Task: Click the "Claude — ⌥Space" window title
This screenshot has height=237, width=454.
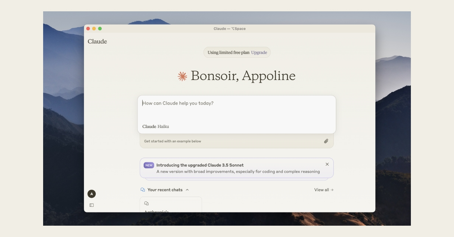Action: pos(230,29)
